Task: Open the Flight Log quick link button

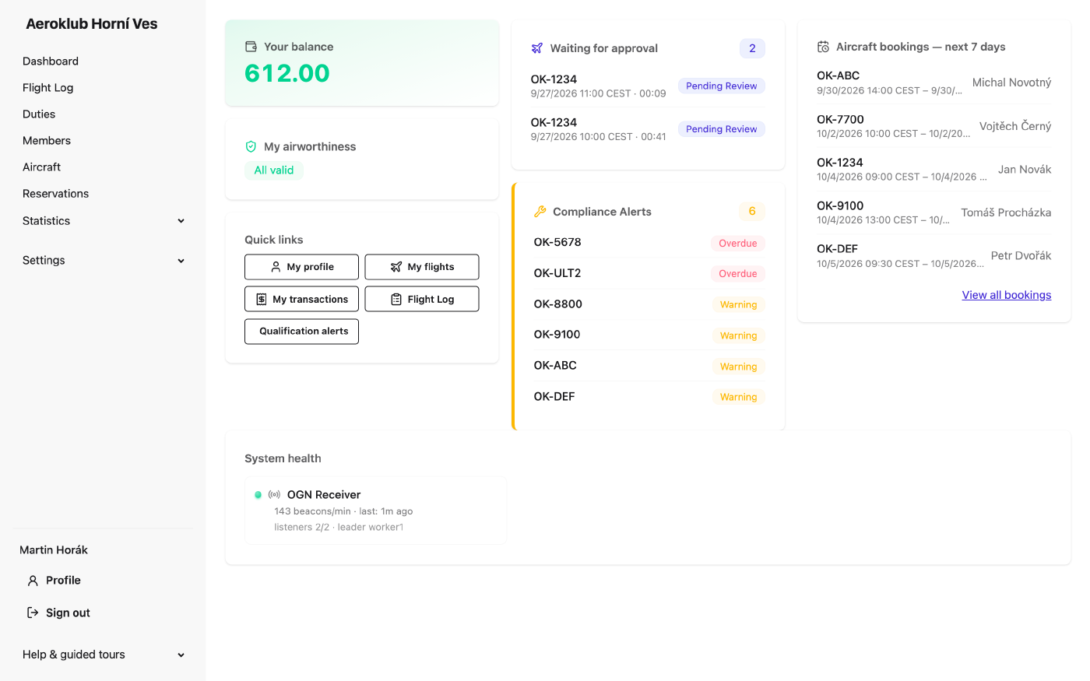Action: pyautogui.click(x=422, y=299)
